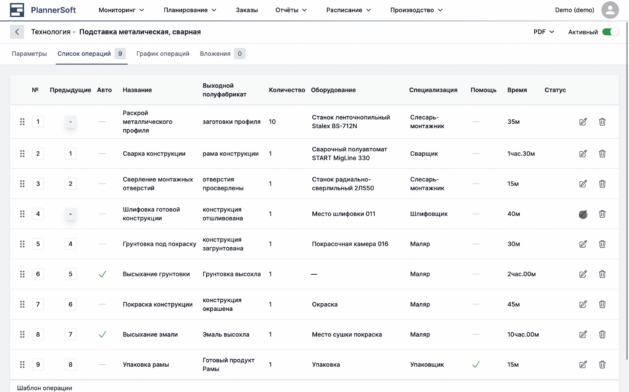Open the "График операций" tab

[x=162, y=53]
